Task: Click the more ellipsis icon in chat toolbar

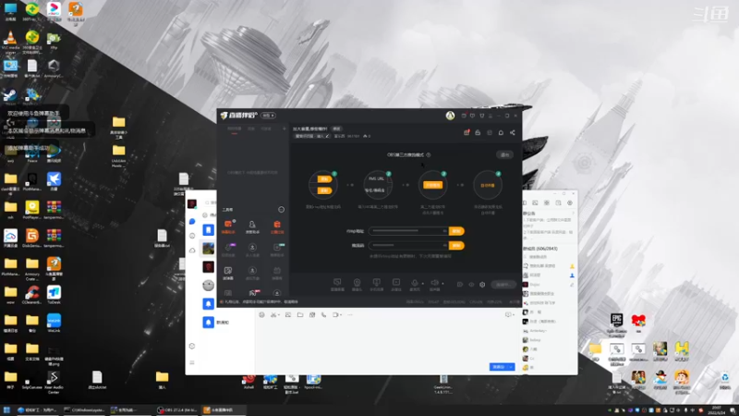Action: click(350, 314)
